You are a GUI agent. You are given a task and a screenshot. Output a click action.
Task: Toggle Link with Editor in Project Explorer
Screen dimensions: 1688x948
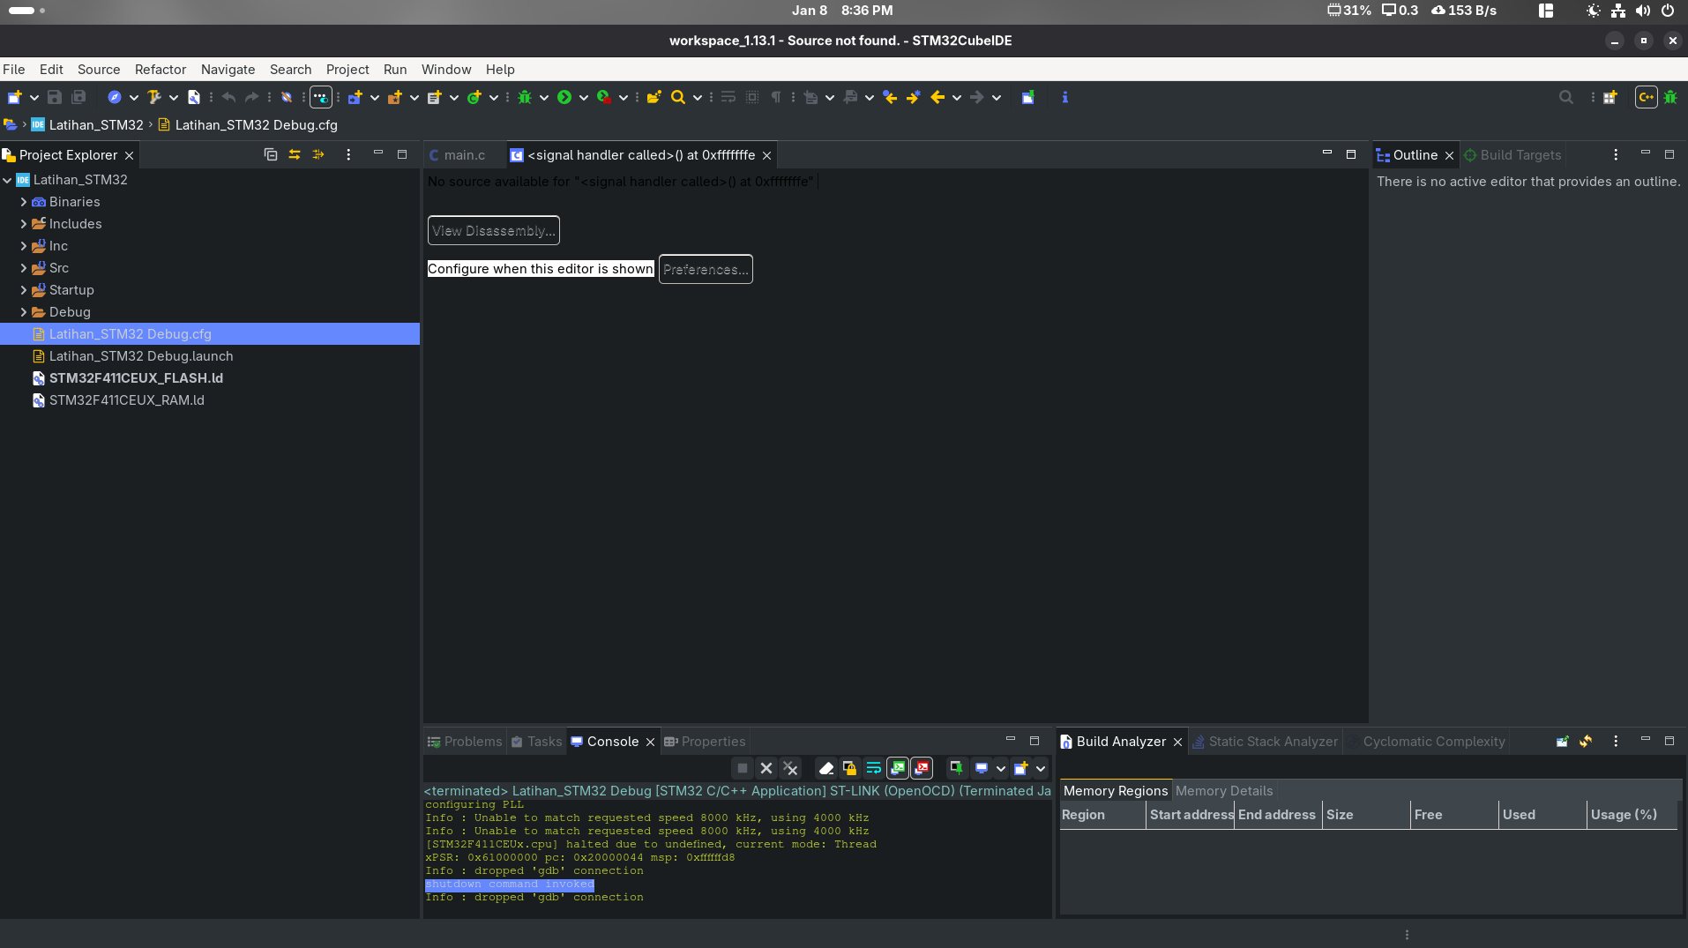295,154
